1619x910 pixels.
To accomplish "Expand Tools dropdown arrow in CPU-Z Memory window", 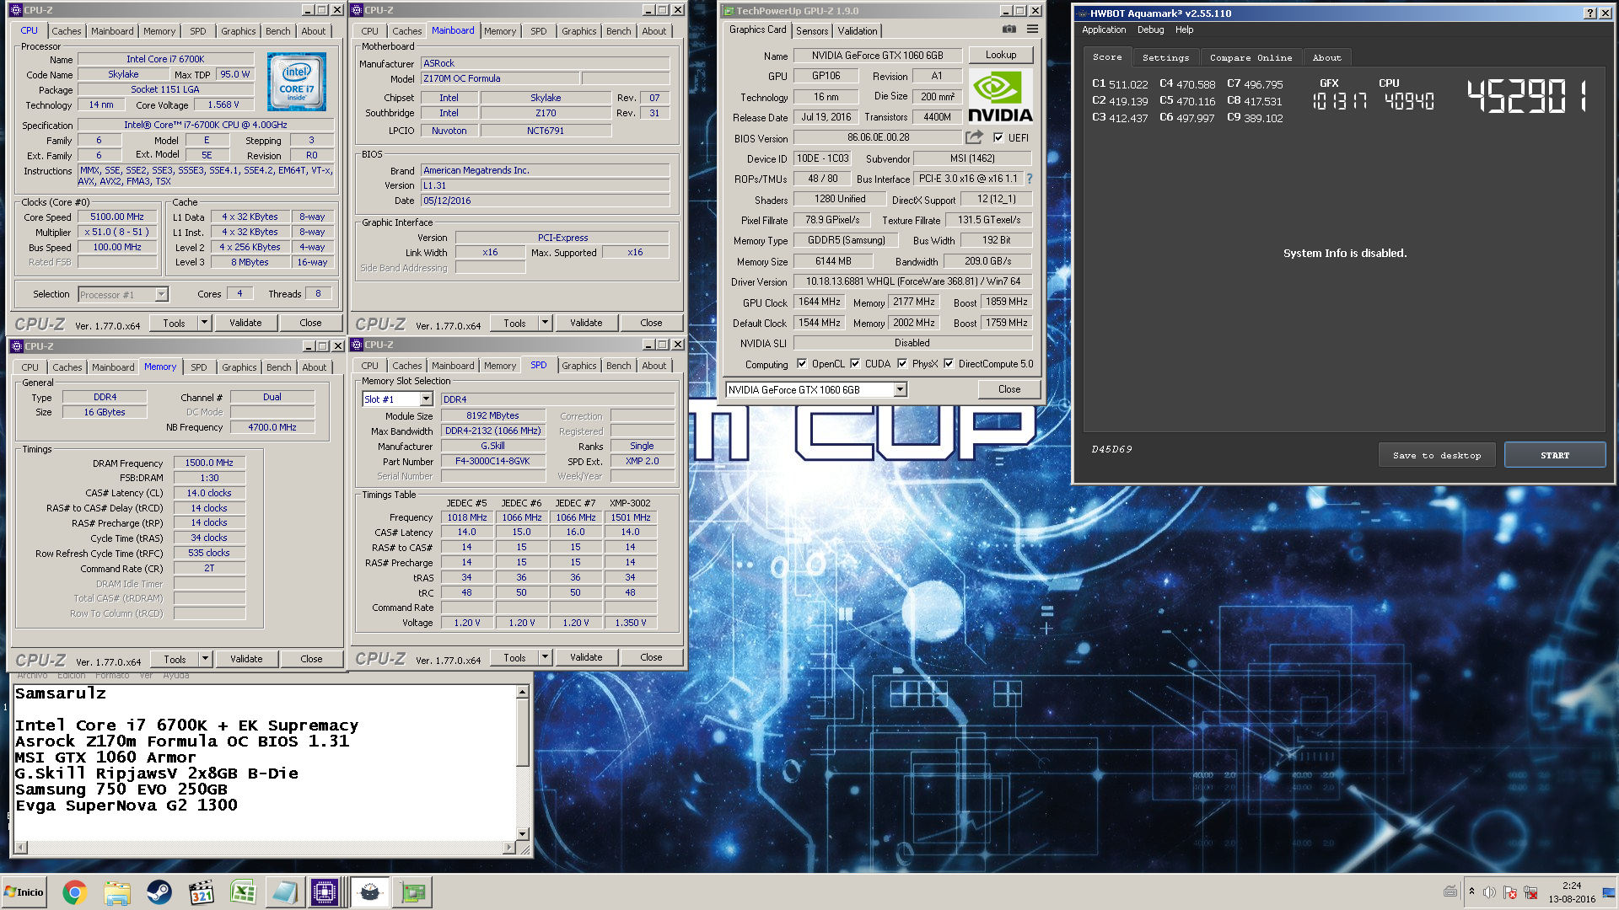I will pos(205,659).
